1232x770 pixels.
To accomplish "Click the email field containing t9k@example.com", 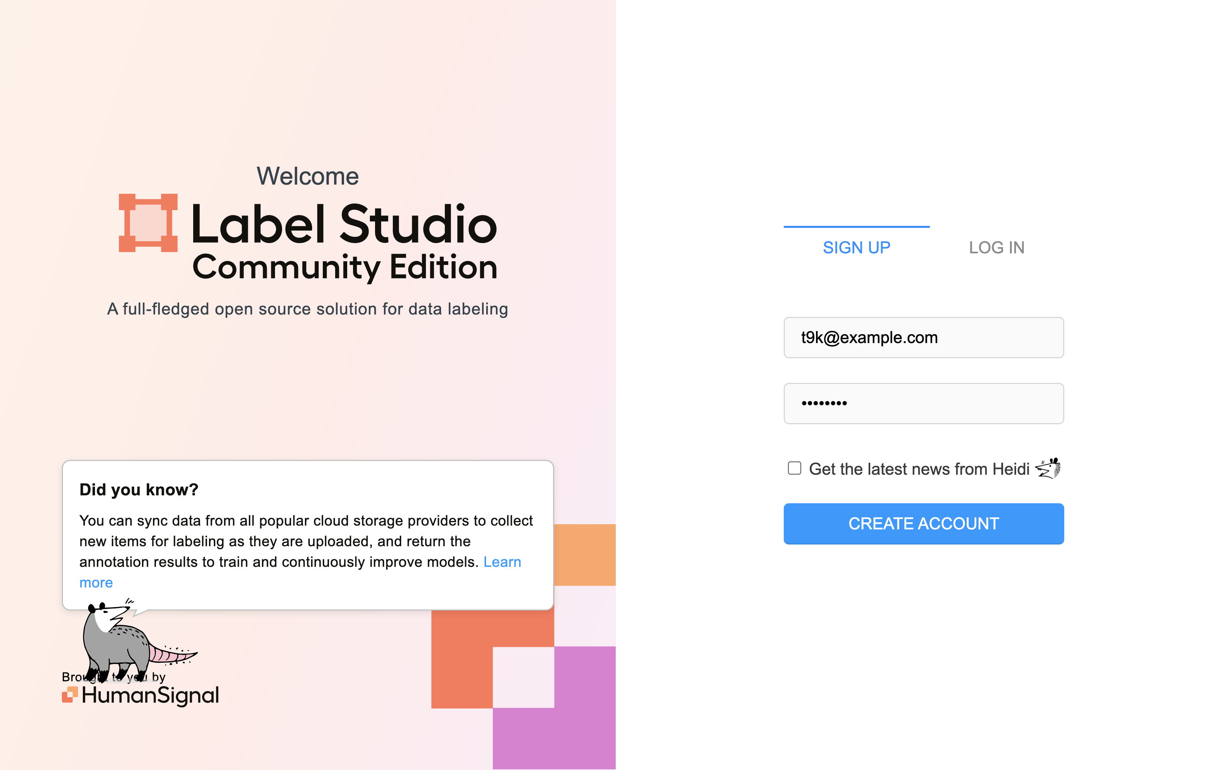I will pos(924,338).
